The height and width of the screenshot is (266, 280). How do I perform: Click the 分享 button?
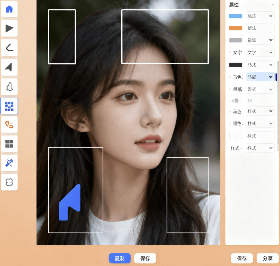(x=267, y=259)
